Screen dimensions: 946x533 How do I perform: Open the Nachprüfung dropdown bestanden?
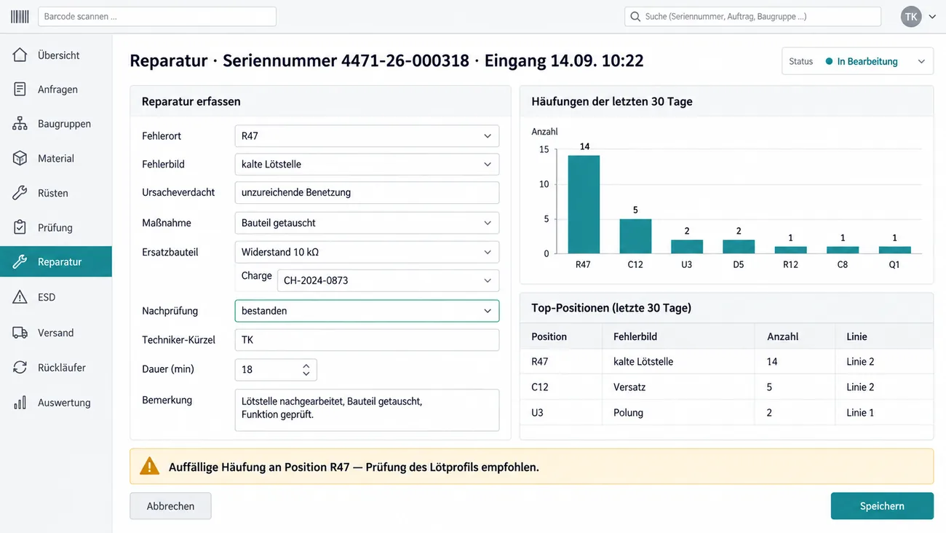[367, 311]
